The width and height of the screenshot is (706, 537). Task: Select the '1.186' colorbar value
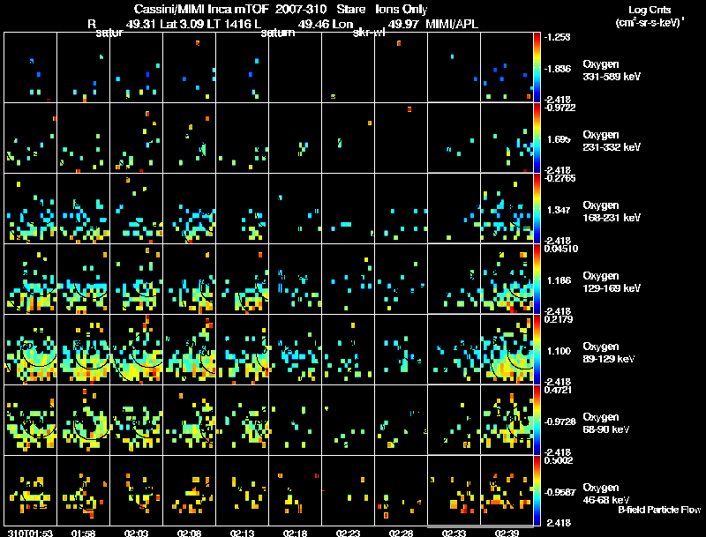pyautogui.click(x=559, y=280)
